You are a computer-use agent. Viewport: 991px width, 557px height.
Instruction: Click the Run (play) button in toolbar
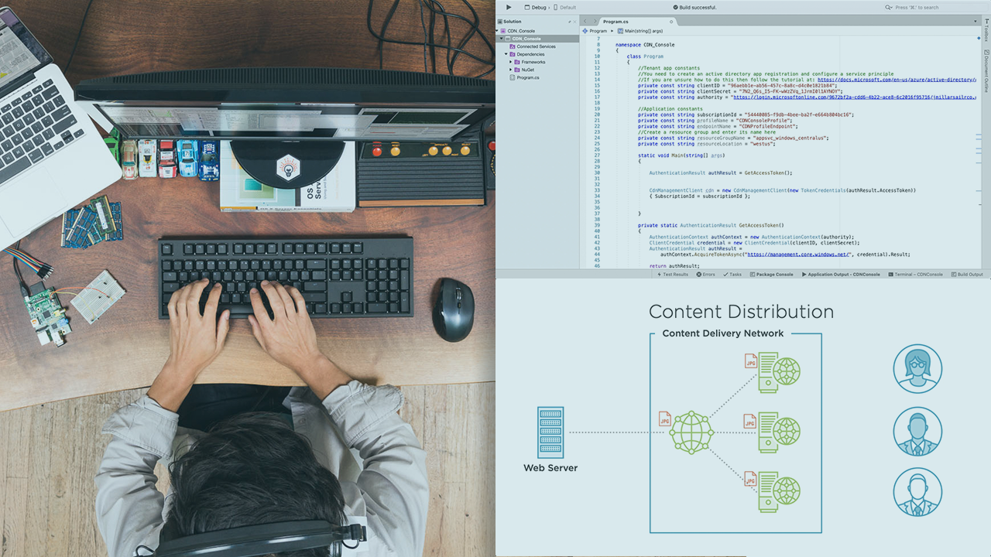click(509, 7)
